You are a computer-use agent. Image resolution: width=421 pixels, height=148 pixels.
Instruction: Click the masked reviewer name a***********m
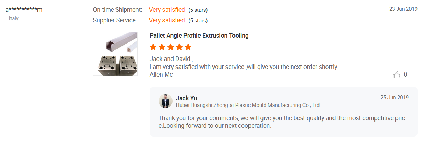click(x=24, y=10)
